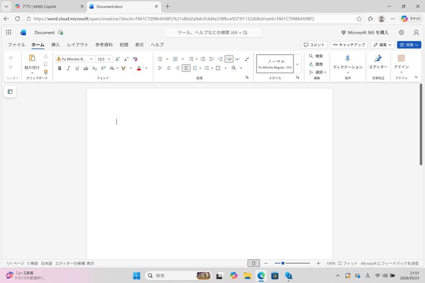Click the strikethrough icon

(x=86, y=68)
